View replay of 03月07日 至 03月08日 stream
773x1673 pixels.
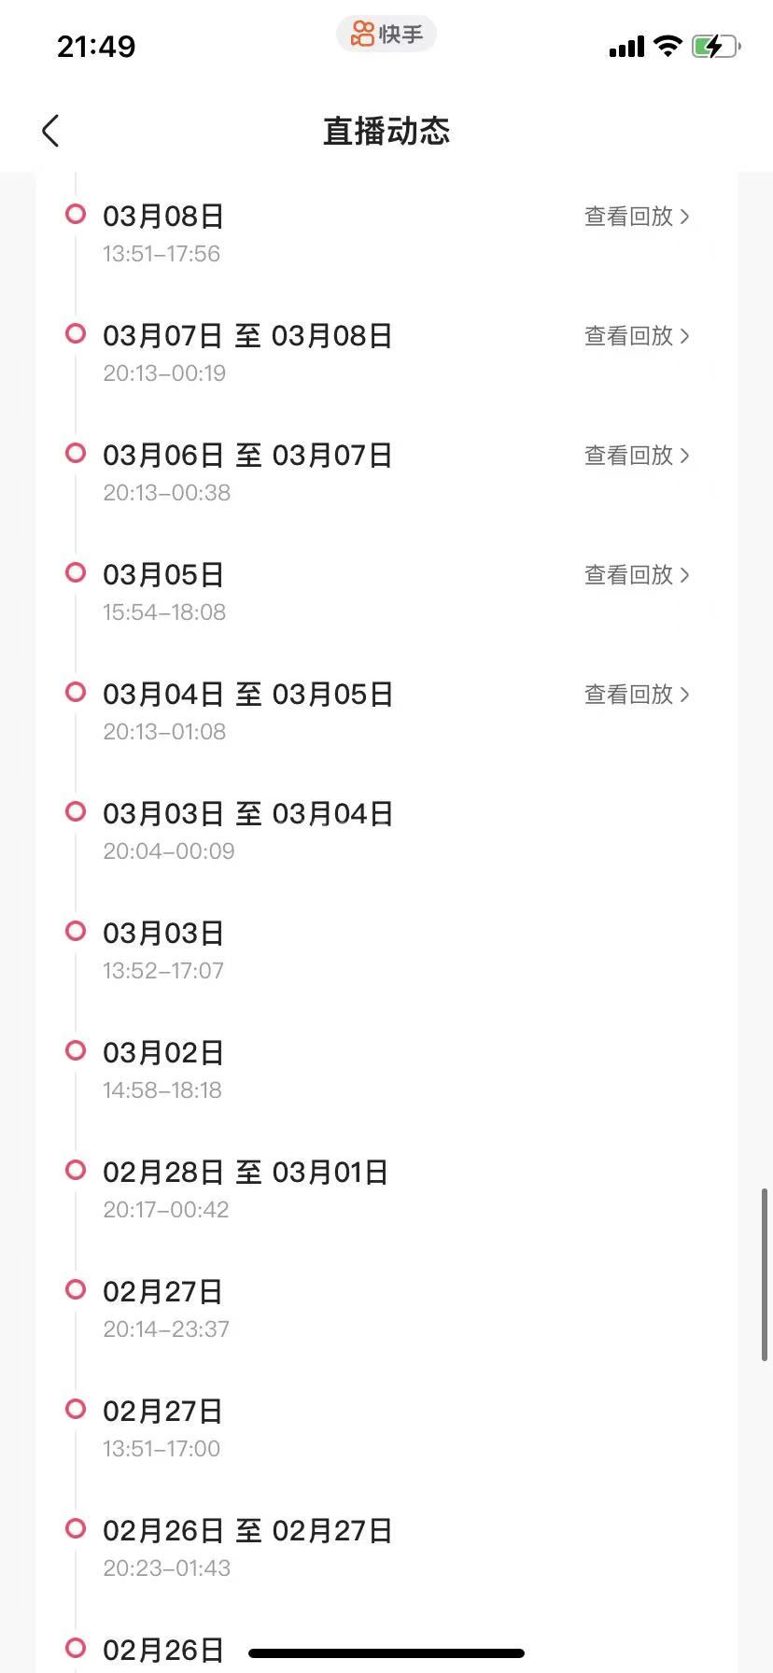click(637, 336)
